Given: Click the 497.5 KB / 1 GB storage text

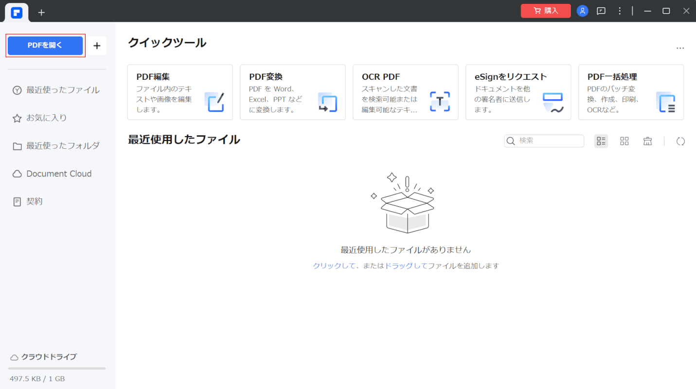Looking at the screenshot, I should (37, 378).
